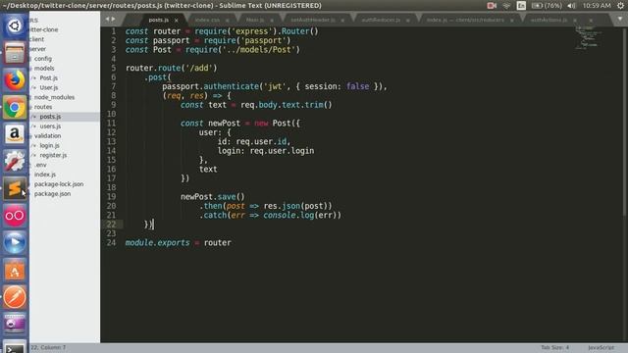Viewport: 628px width, 353px height.
Task: Open the tab list dropdown arrow
Action: coord(620,19)
